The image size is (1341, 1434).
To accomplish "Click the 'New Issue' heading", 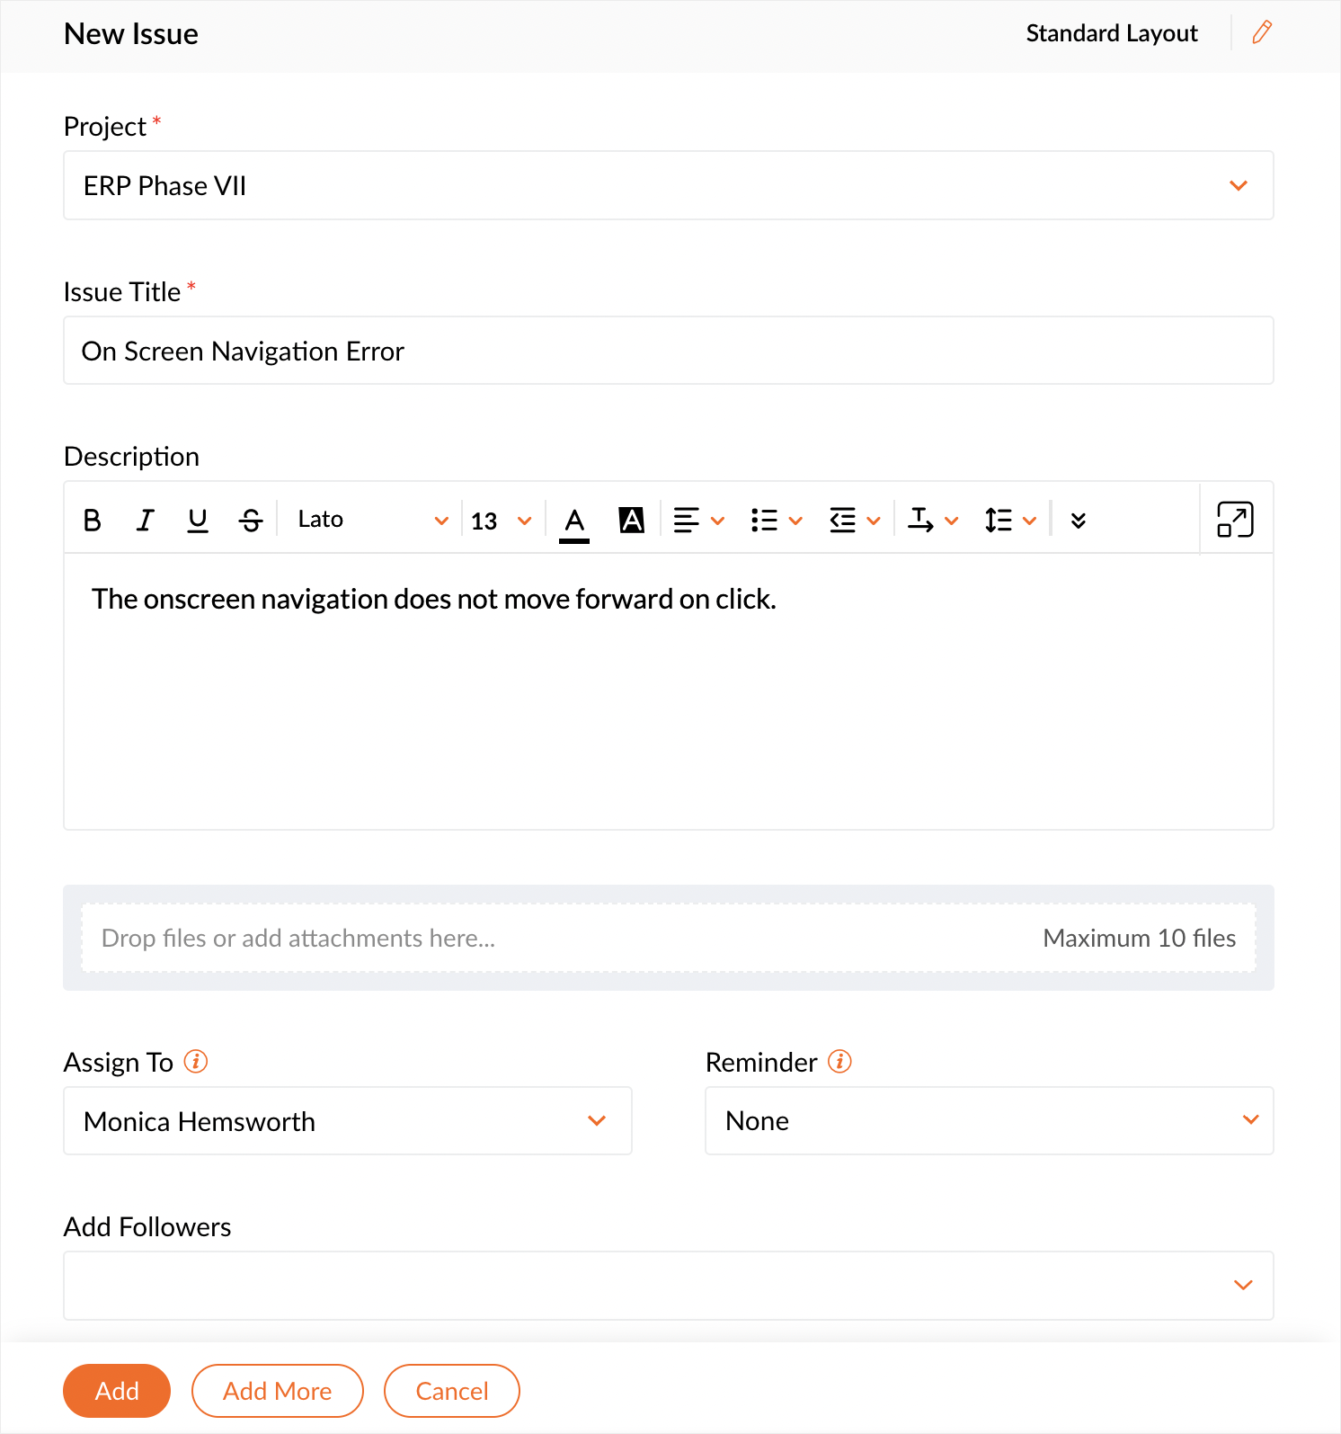I will tap(131, 34).
